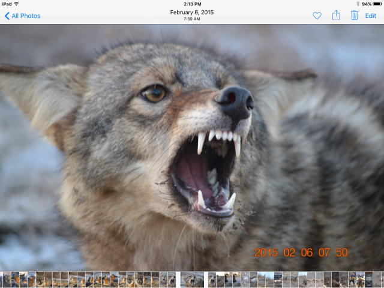Tap Edit to modify the photo
Image resolution: width=384 pixels, height=288 pixels.
coord(371,16)
